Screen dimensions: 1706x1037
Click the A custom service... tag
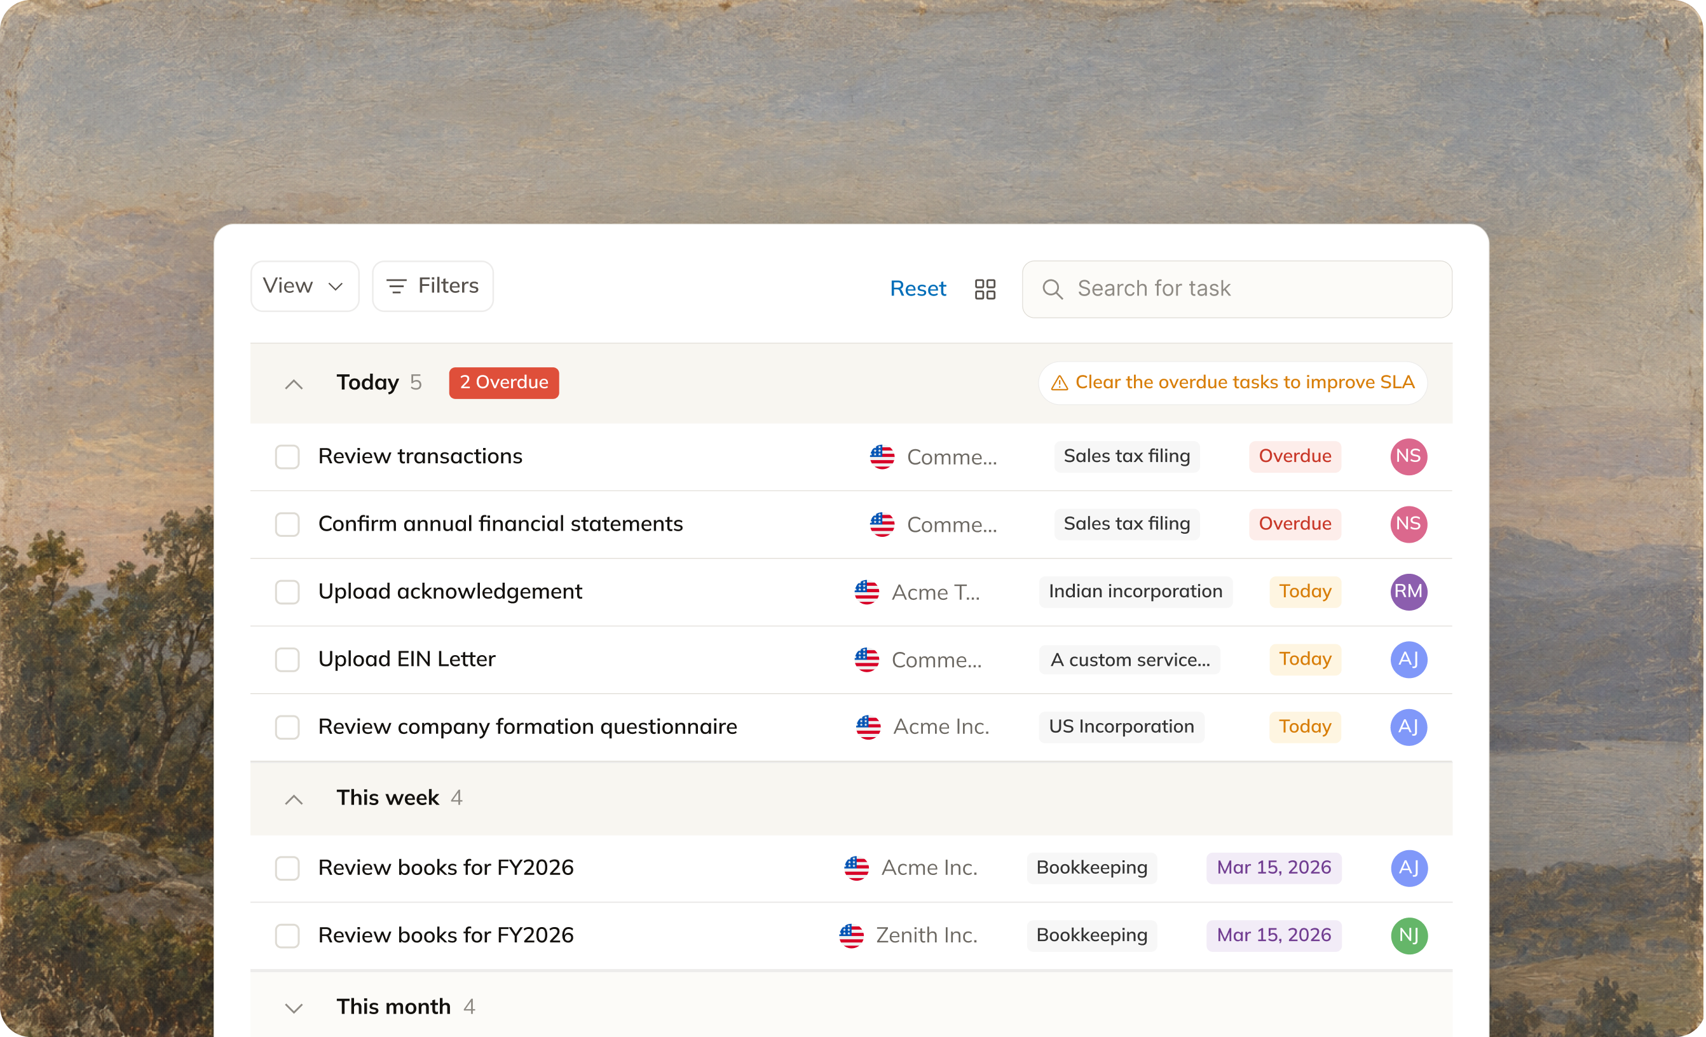(1129, 660)
